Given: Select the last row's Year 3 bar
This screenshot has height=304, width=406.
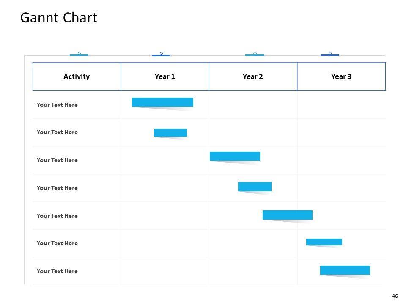Looking at the screenshot, I should pyautogui.click(x=345, y=270).
